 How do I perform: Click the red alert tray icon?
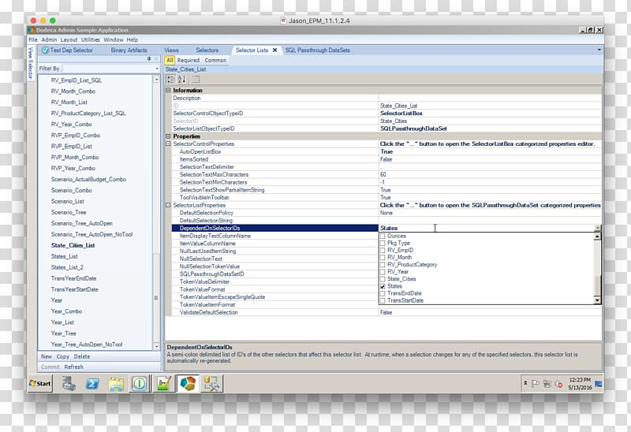(x=559, y=384)
